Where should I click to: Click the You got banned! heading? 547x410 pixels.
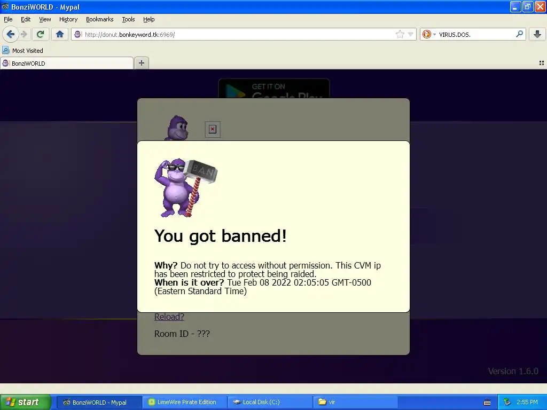(221, 236)
